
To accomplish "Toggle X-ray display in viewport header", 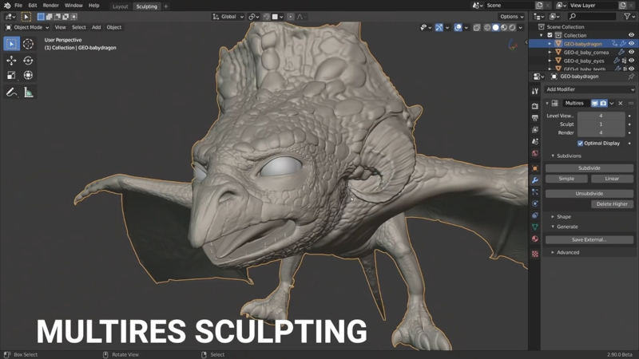I will (x=477, y=28).
